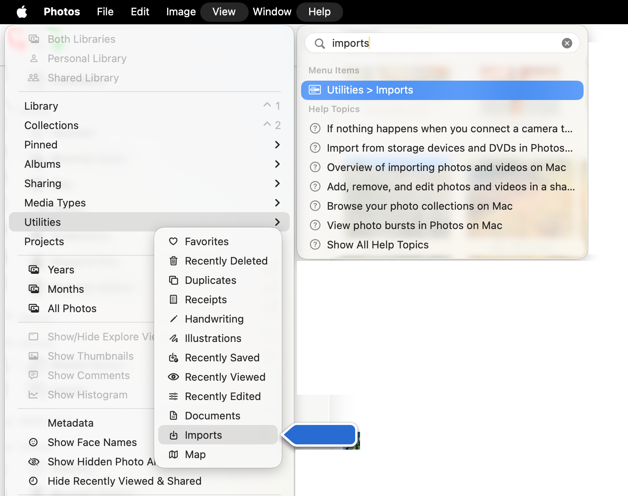Open the Photos app menu
Image resolution: width=628 pixels, height=496 pixels.
(x=62, y=12)
